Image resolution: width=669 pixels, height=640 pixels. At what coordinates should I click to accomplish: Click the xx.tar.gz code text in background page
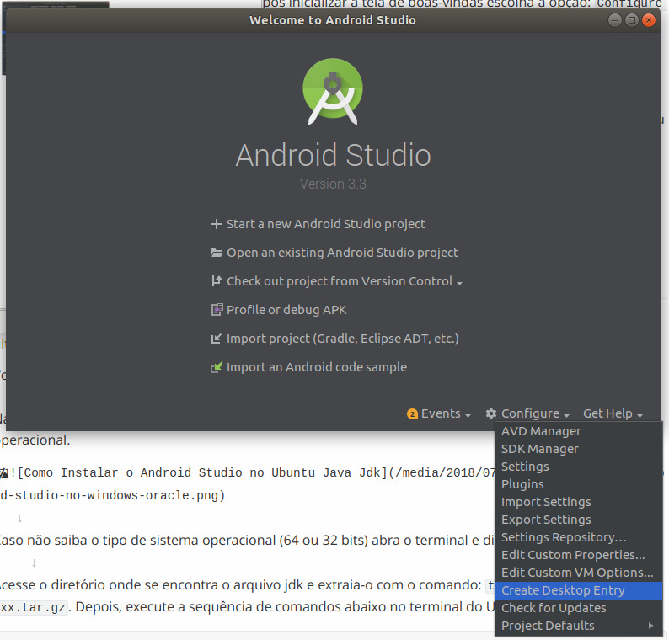point(34,607)
